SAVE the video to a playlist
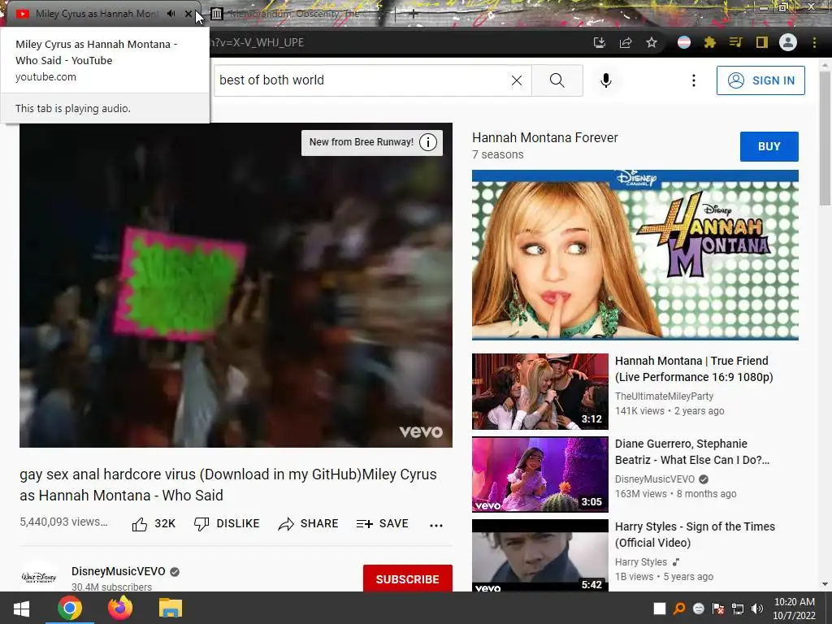Image resolution: width=832 pixels, height=624 pixels. click(383, 524)
